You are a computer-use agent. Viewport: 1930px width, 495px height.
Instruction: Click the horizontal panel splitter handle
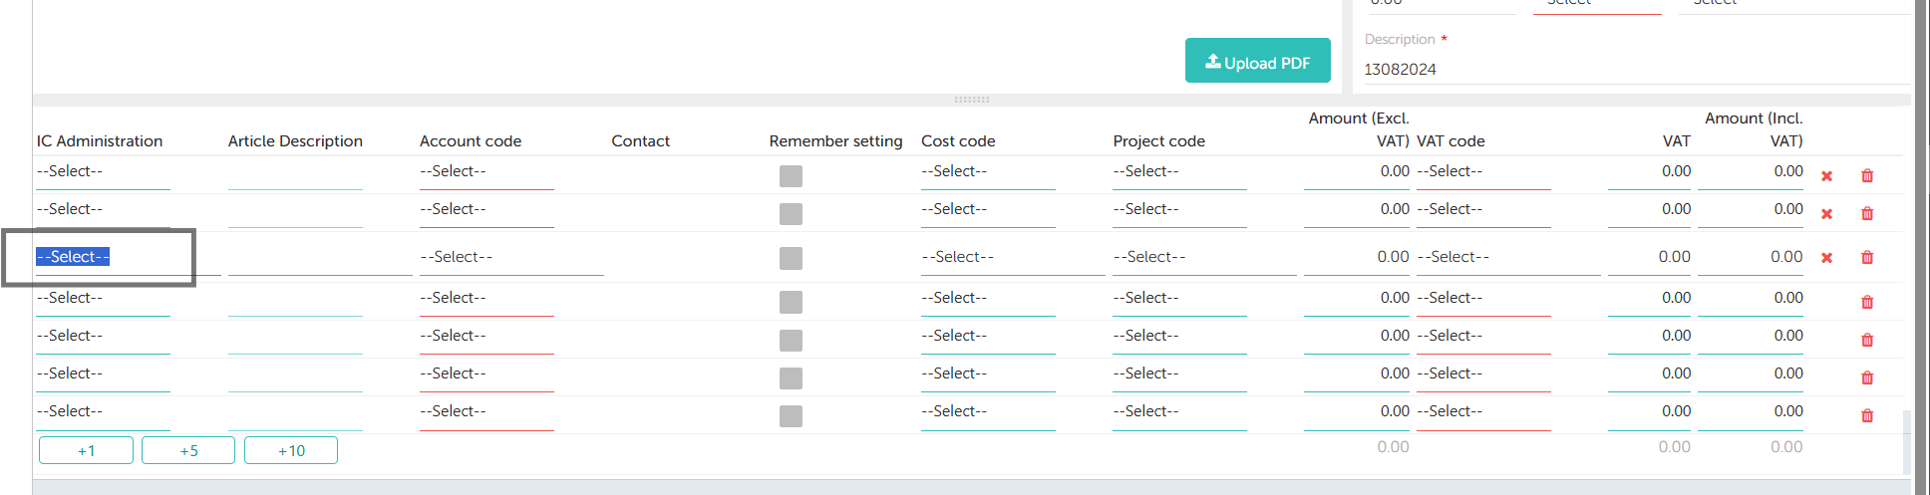(971, 100)
